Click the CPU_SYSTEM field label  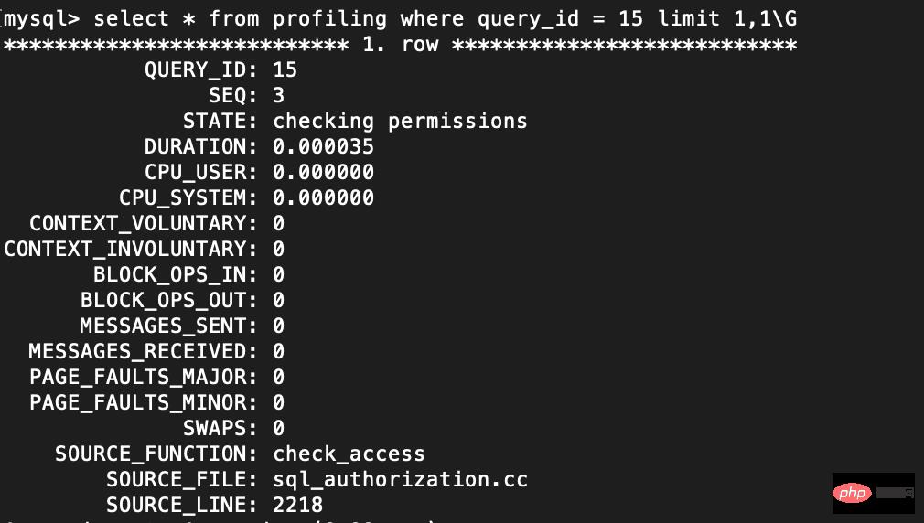188,197
